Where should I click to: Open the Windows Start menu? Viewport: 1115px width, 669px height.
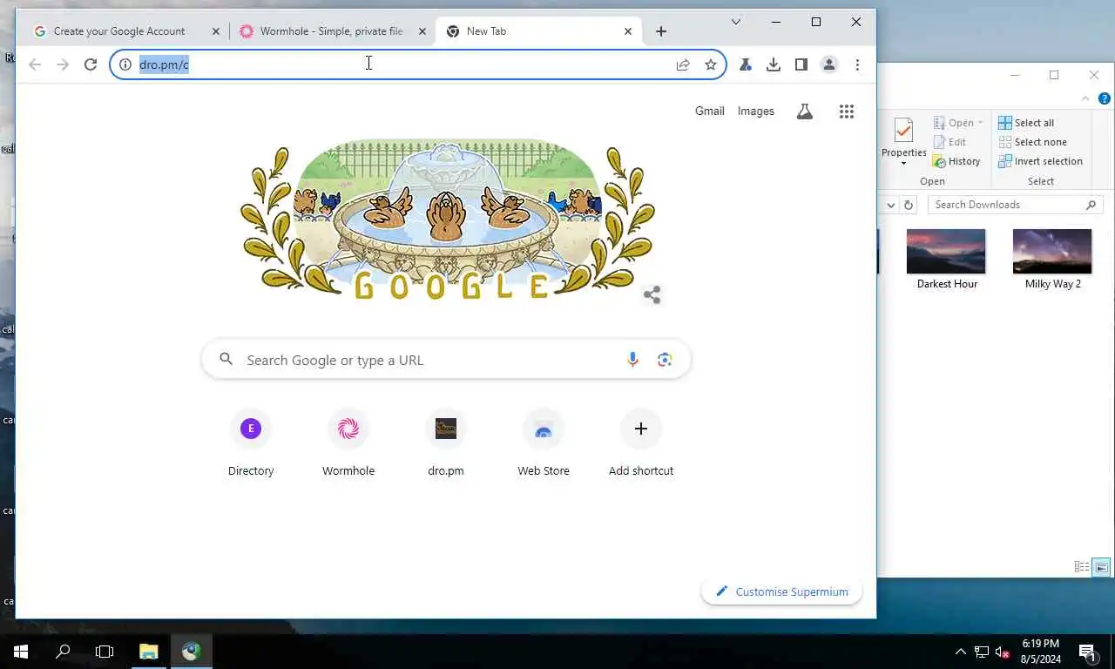21,652
